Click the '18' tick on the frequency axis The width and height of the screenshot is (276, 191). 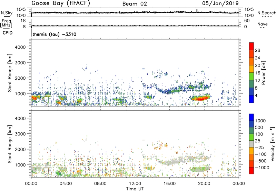[x=23, y=21]
